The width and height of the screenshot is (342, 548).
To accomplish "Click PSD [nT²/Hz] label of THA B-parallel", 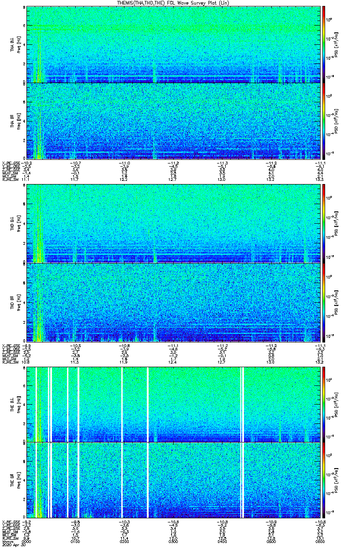I will coord(336,121).
